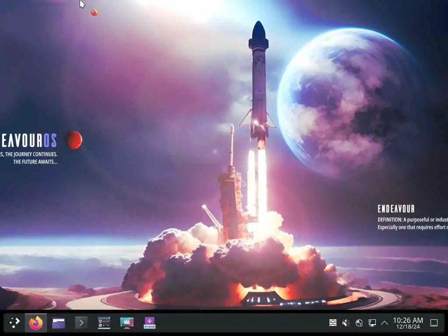This screenshot has height=336, width=448.
Task: Click the globe tray icon
Action: [359, 323]
